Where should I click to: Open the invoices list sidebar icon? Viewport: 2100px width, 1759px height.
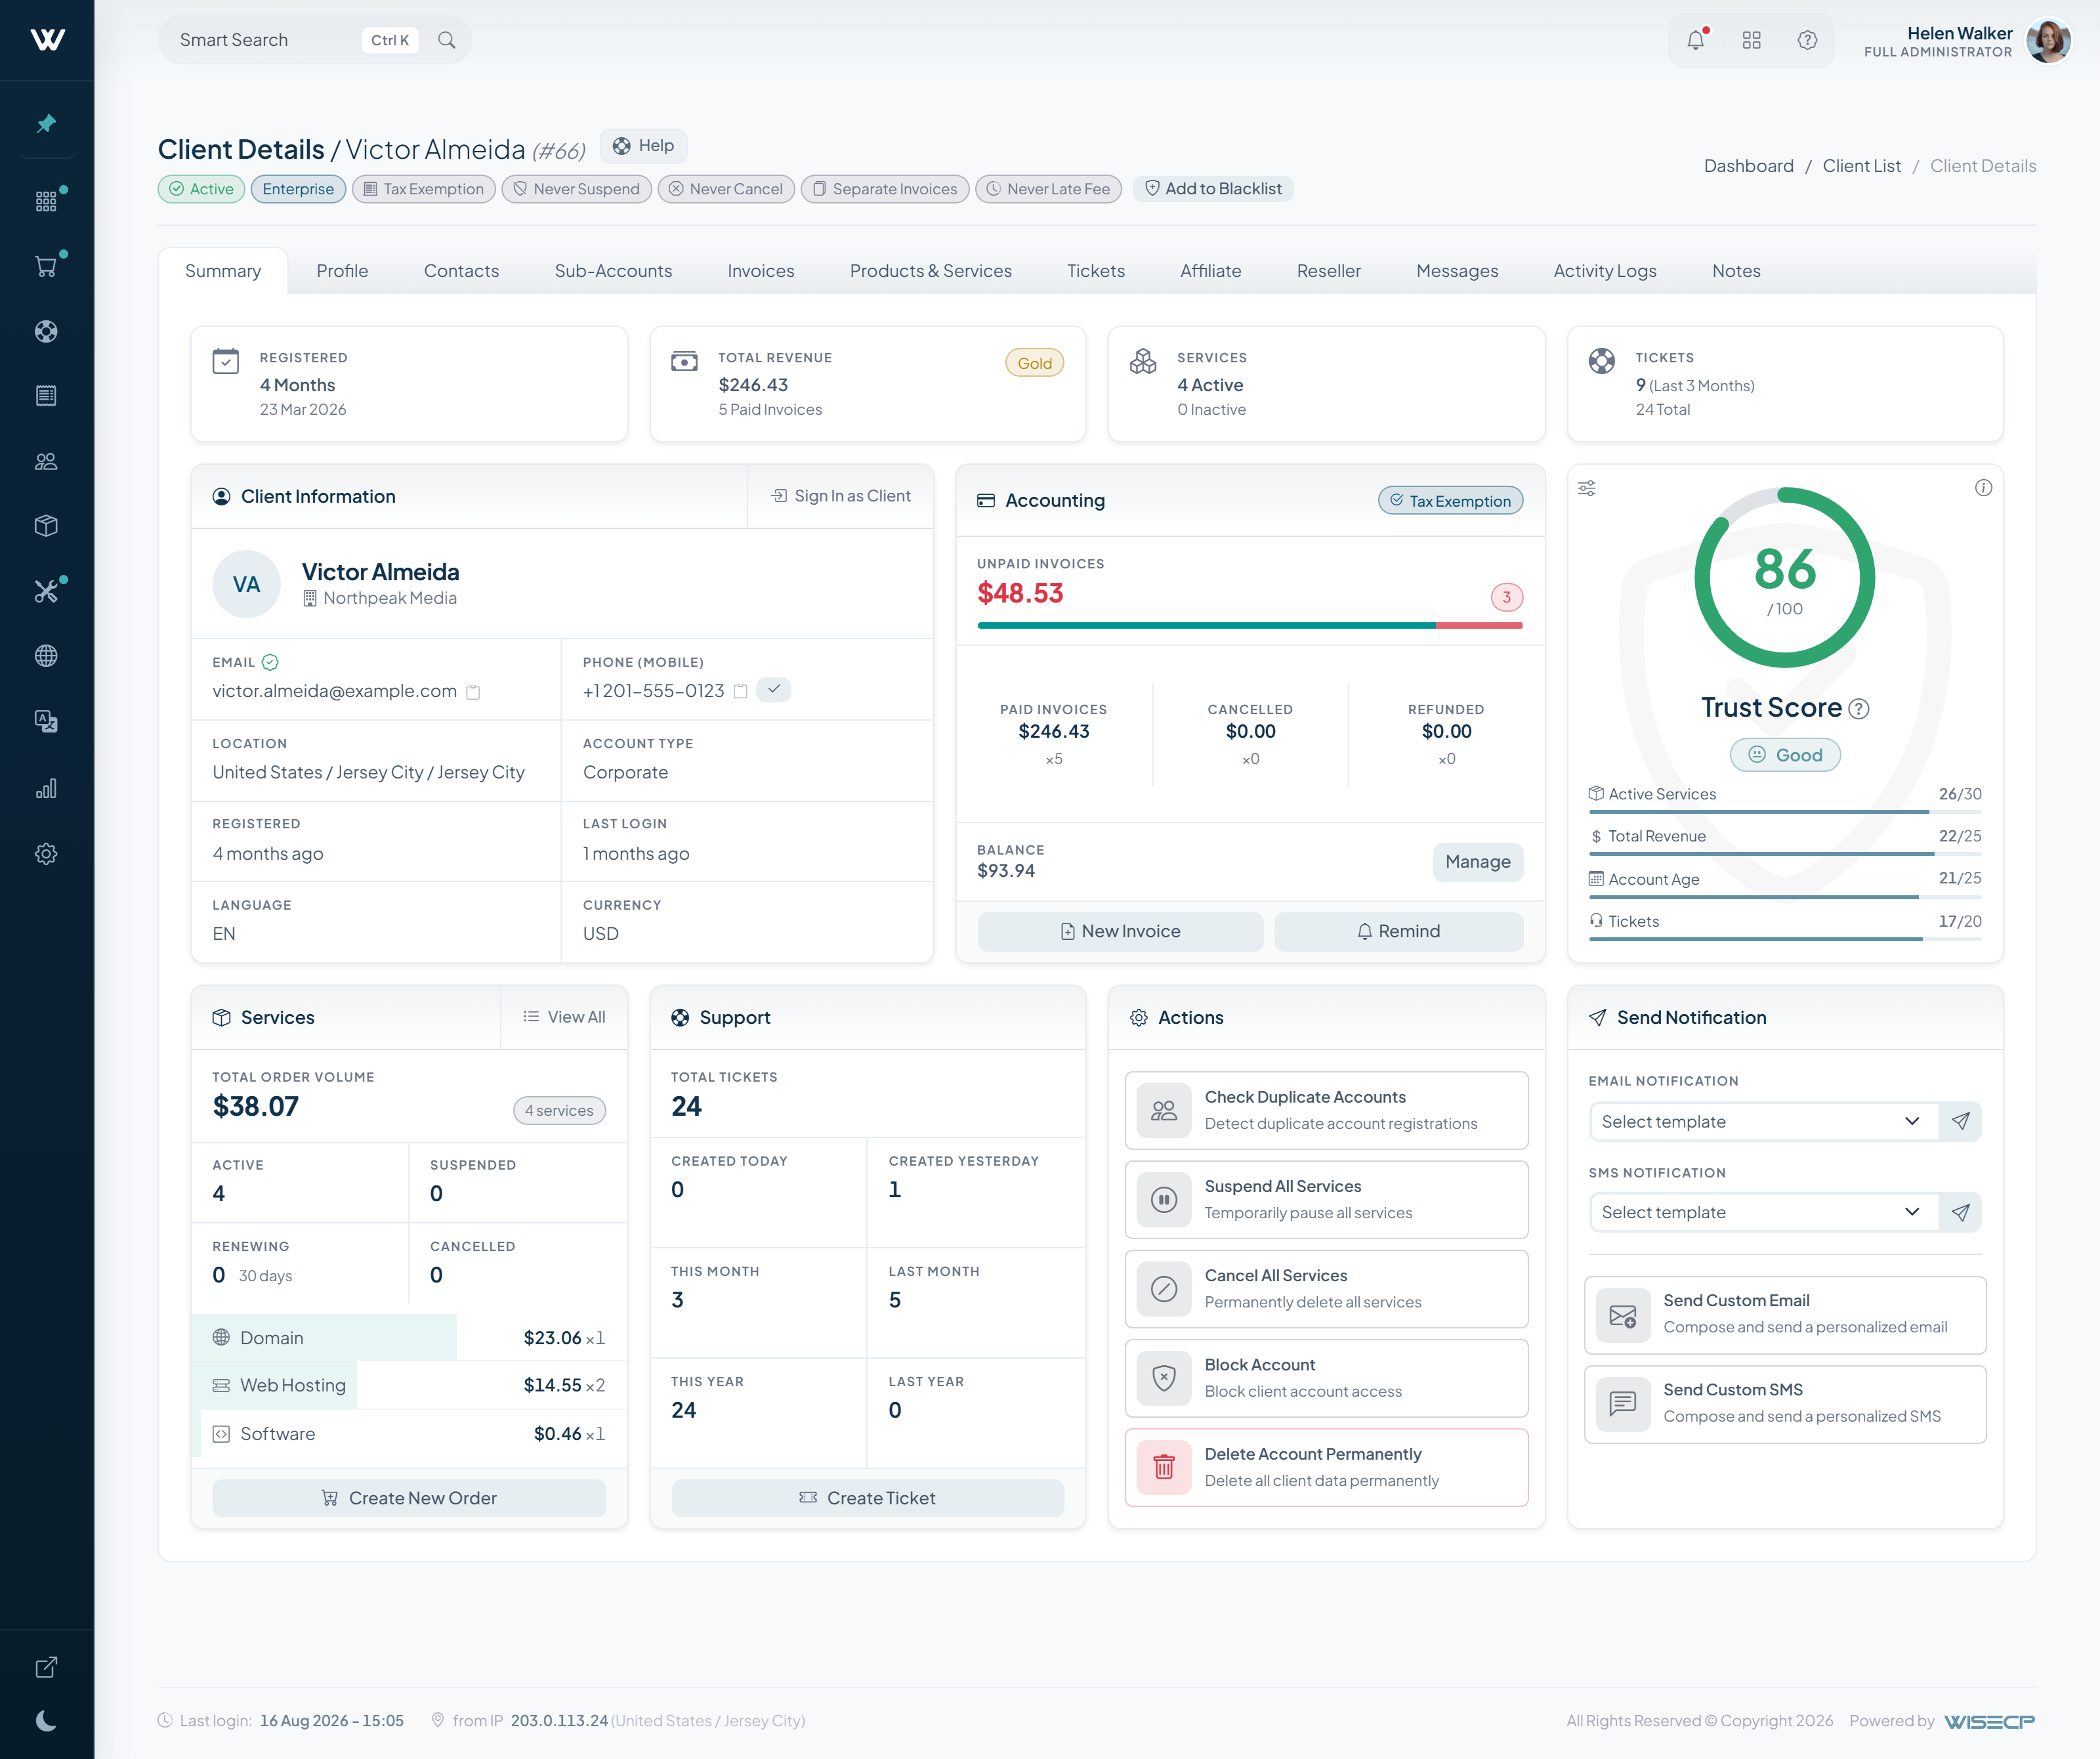coord(46,396)
